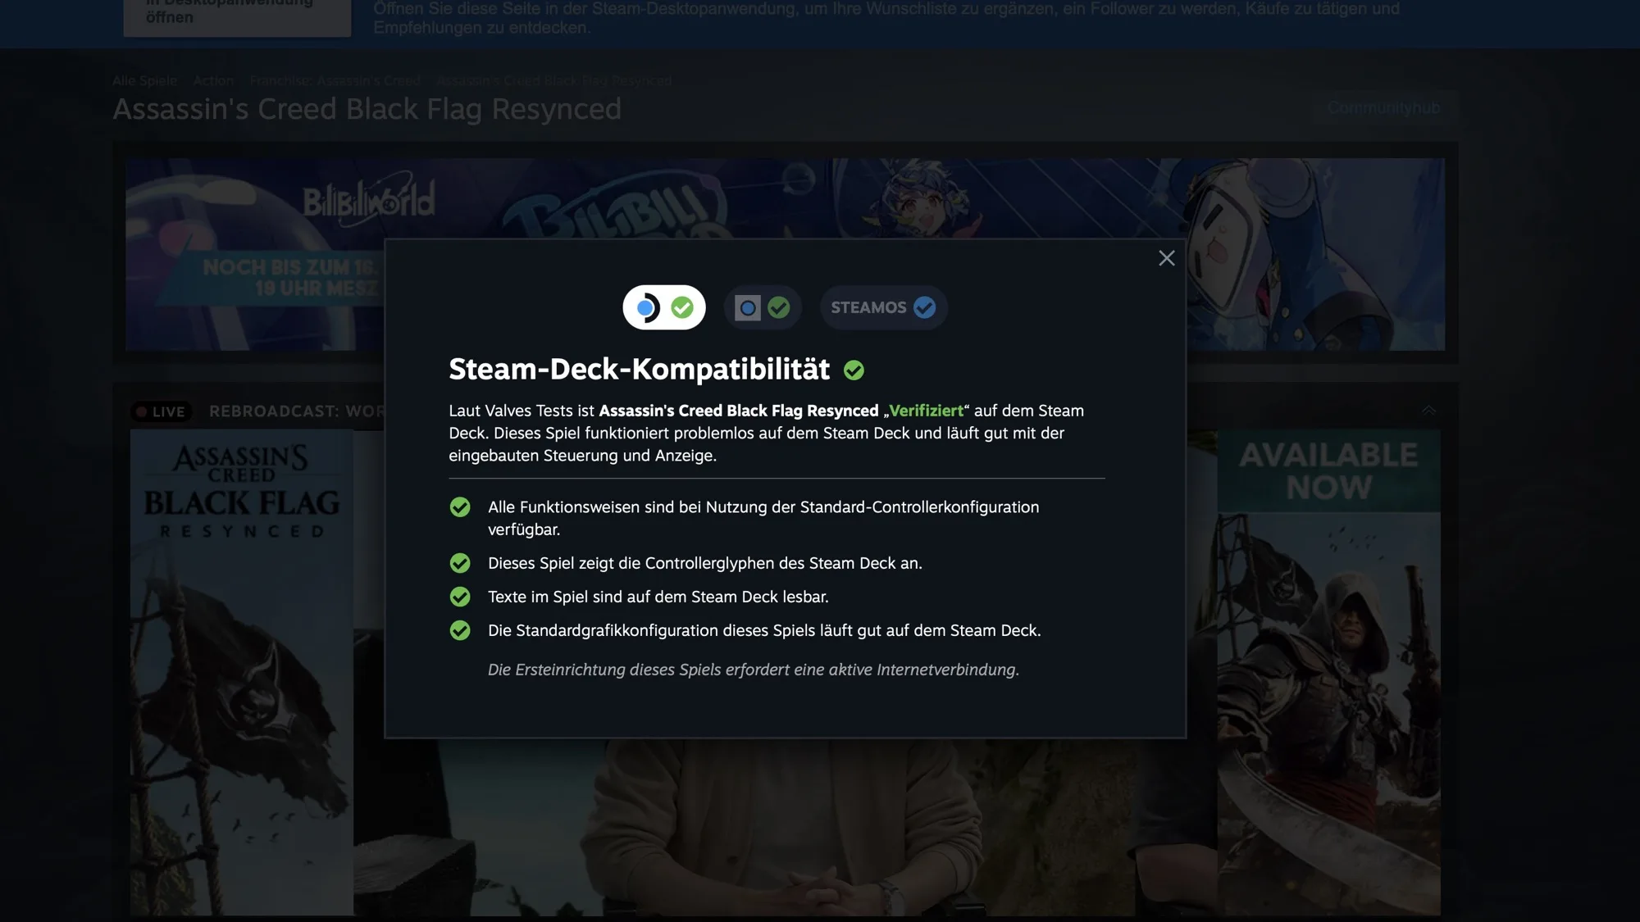This screenshot has width=1640, height=922.
Task: Click checkmark beside Texte lesbar statement
Action: (460, 597)
